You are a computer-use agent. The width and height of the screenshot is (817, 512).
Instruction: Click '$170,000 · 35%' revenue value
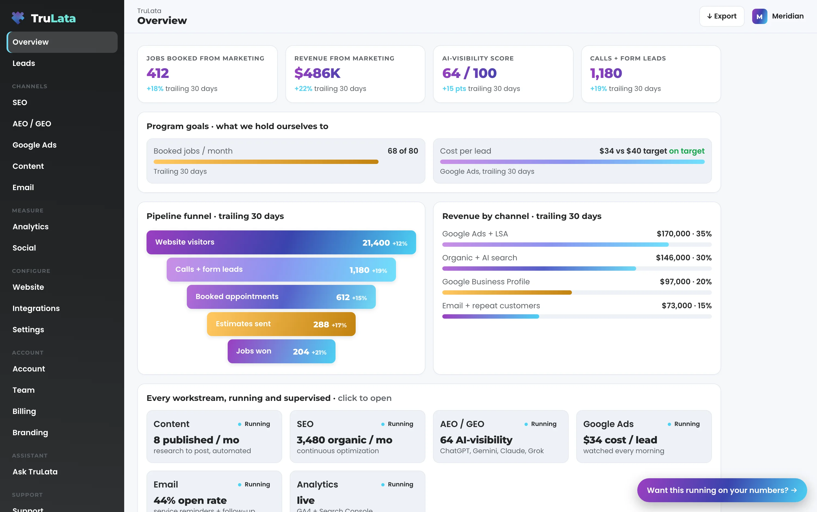tap(684, 234)
